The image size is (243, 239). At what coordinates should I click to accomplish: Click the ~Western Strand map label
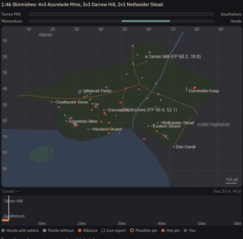click(106, 129)
